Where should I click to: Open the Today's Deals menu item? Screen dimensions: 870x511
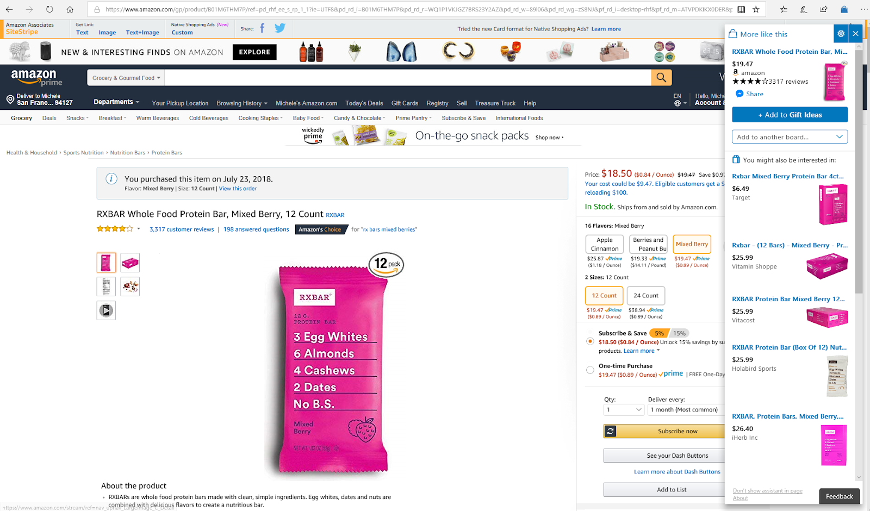(x=364, y=103)
